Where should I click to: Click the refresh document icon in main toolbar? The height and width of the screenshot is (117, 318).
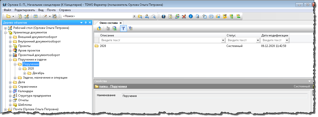20,16
